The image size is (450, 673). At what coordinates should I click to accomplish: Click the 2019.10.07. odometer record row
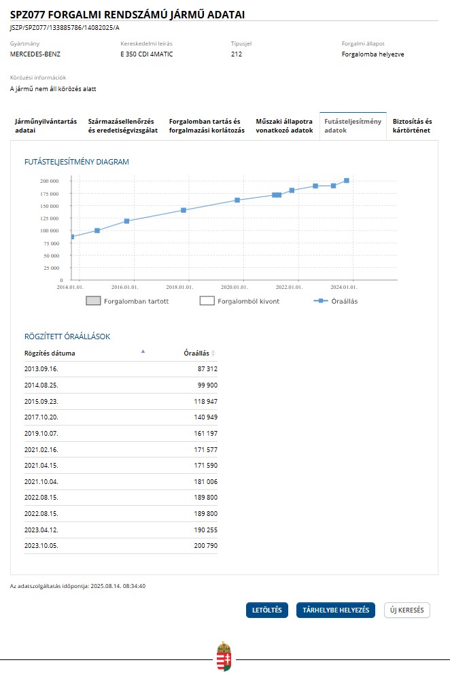[120, 433]
